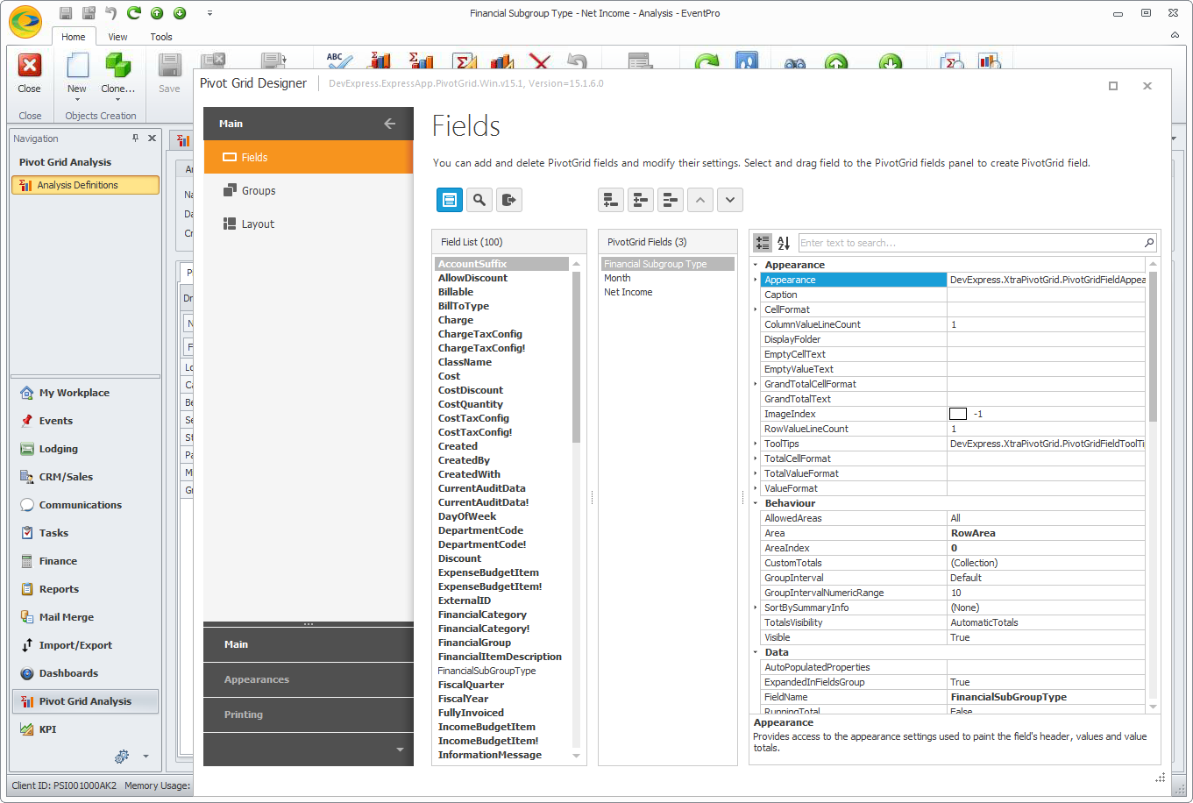1193x803 pixels.
Task: Select the Net Income field in PivotGrid Fields
Action: click(x=628, y=292)
